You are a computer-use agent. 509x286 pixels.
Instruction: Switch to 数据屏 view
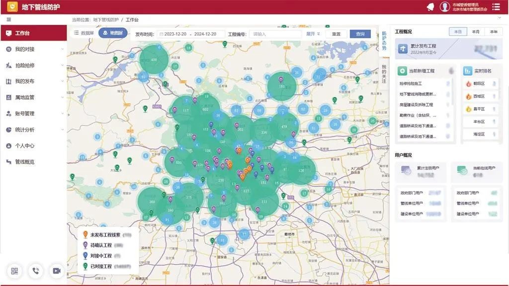83,33
